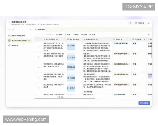Expand the 17 条记录 record count dropdown

61,97
